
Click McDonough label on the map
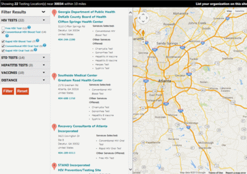click(206, 143)
